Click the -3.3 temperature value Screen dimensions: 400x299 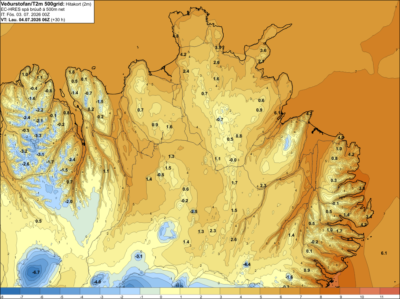(38, 136)
